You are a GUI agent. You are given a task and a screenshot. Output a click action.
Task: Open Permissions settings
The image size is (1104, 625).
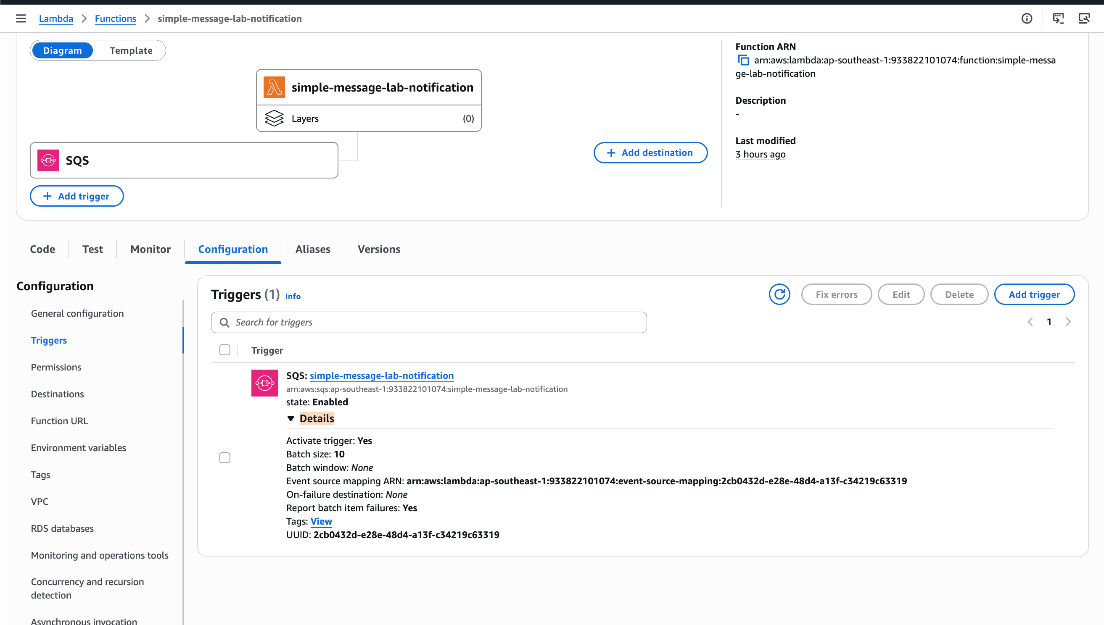[56, 368]
